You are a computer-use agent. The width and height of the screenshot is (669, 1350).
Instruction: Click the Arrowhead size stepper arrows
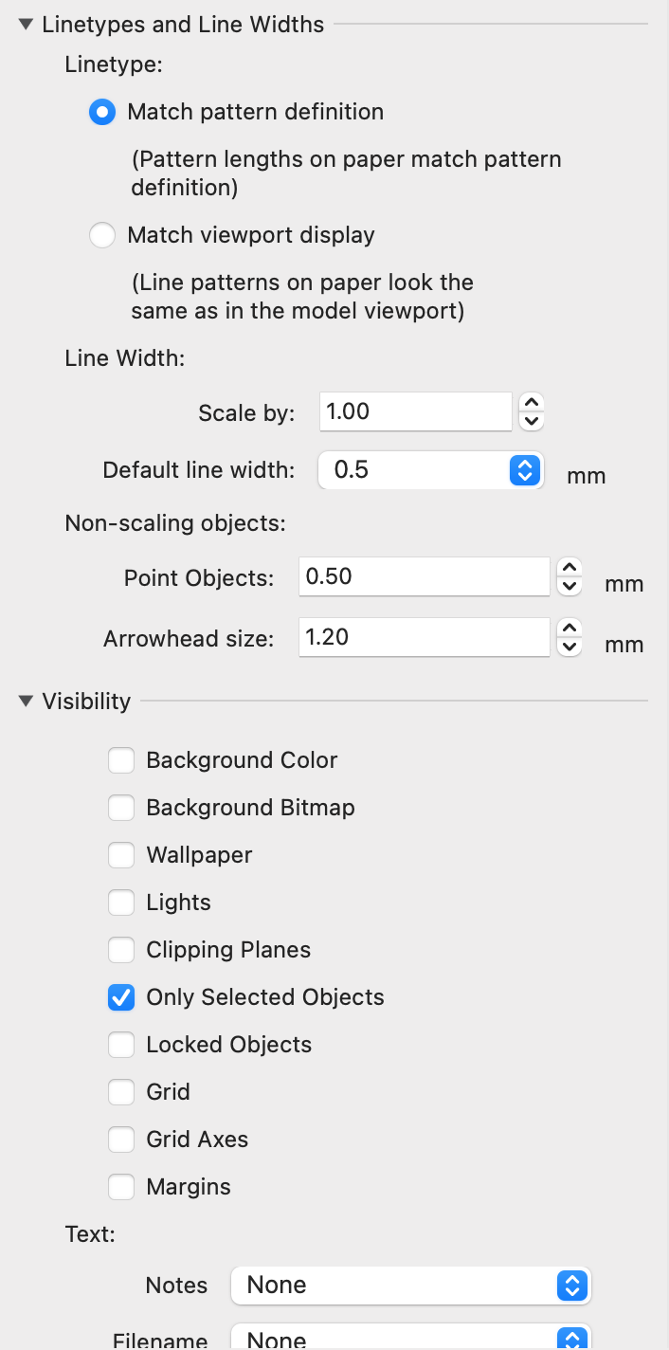tap(569, 637)
